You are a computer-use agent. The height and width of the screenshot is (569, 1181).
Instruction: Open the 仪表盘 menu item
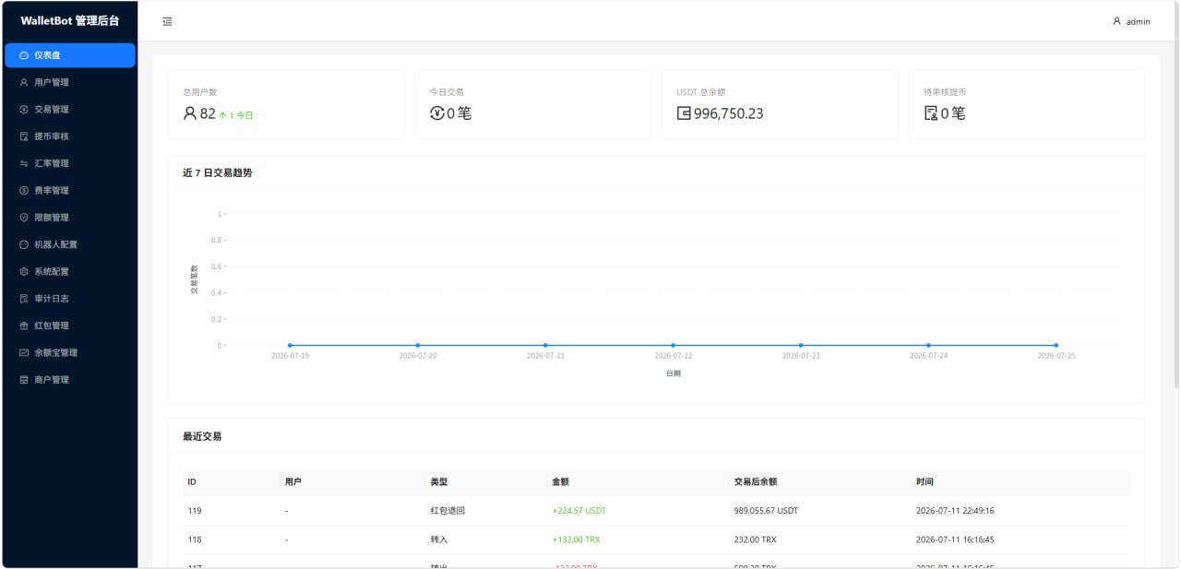pos(70,55)
